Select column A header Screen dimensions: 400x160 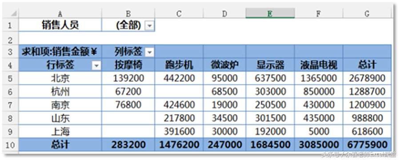click(x=60, y=13)
